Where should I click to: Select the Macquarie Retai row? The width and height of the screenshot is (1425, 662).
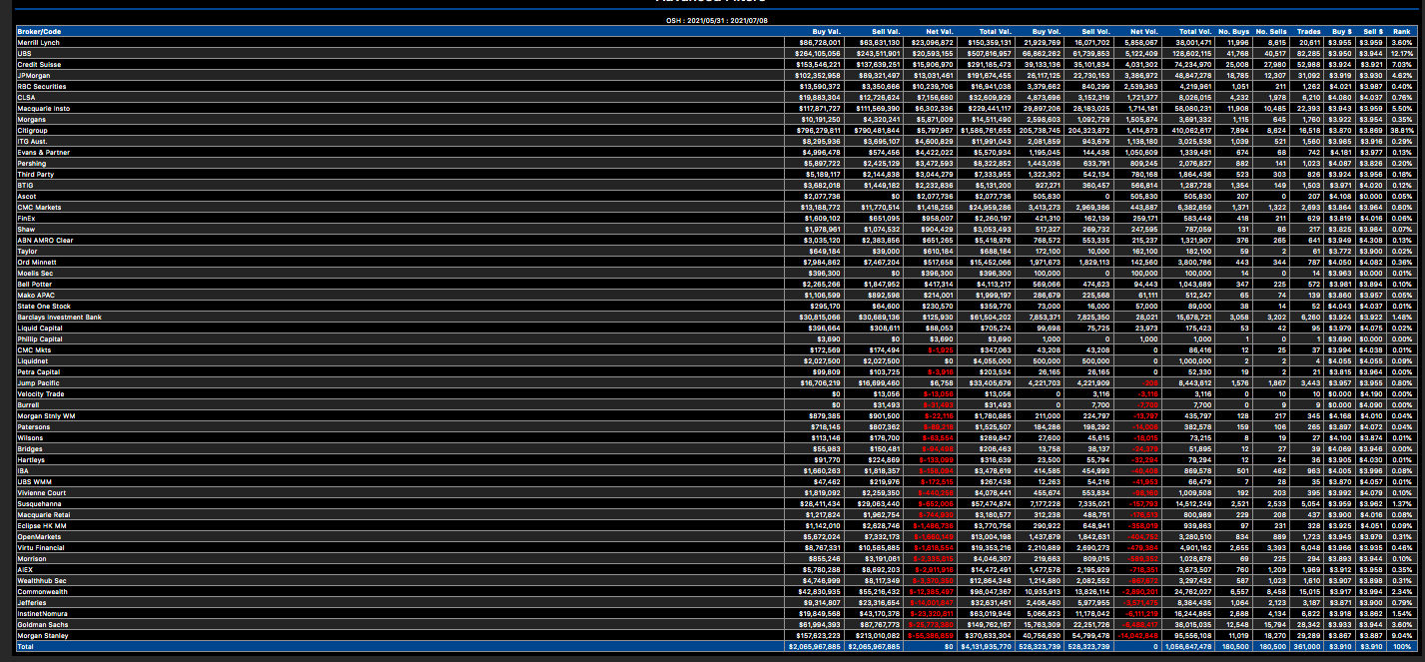(x=716, y=515)
